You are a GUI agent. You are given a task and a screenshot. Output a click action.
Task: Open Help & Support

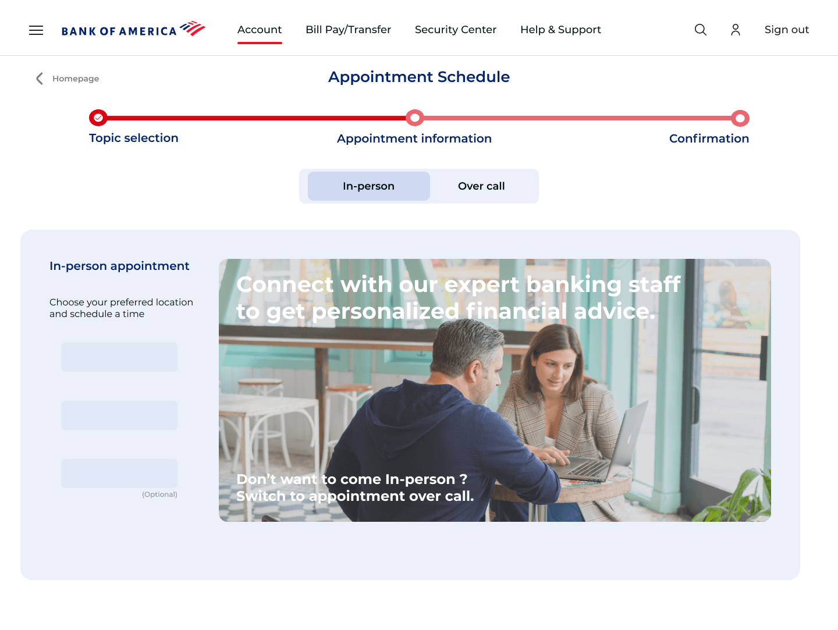(560, 30)
